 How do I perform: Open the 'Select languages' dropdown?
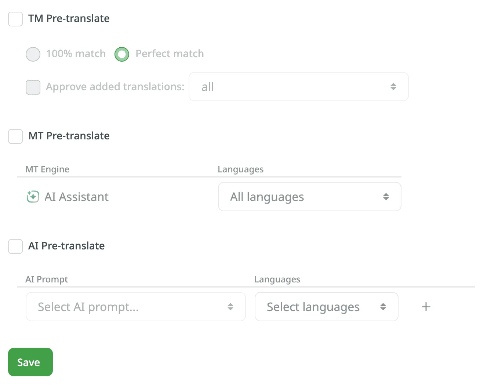pos(326,307)
